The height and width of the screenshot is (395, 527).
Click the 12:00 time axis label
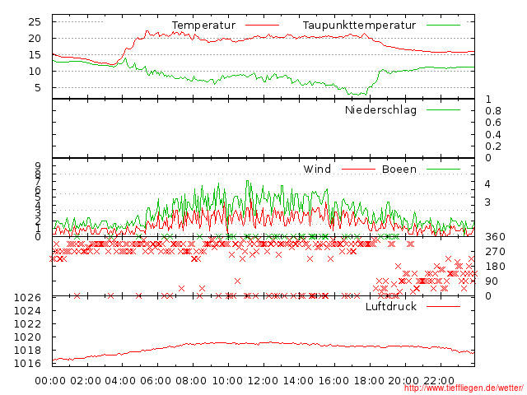pyautogui.click(x=263, y=380)
